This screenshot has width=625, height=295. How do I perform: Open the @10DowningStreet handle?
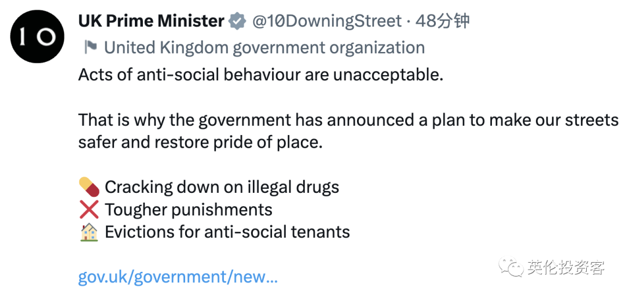tap(326, 21)
